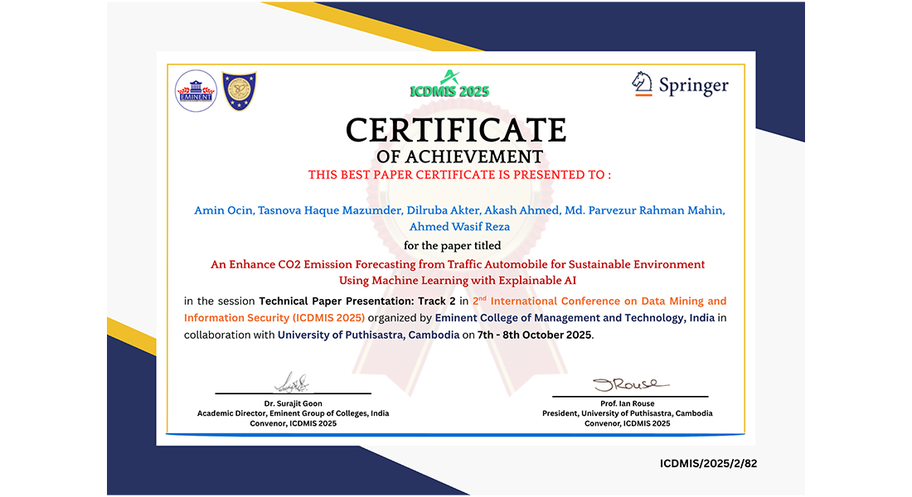
Task: Click the 'for the paper titled' text
Action: pyautogui.click(x=452, y=245)
